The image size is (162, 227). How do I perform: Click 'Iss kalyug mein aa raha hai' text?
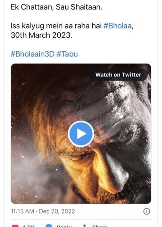(x=56, y=26)
